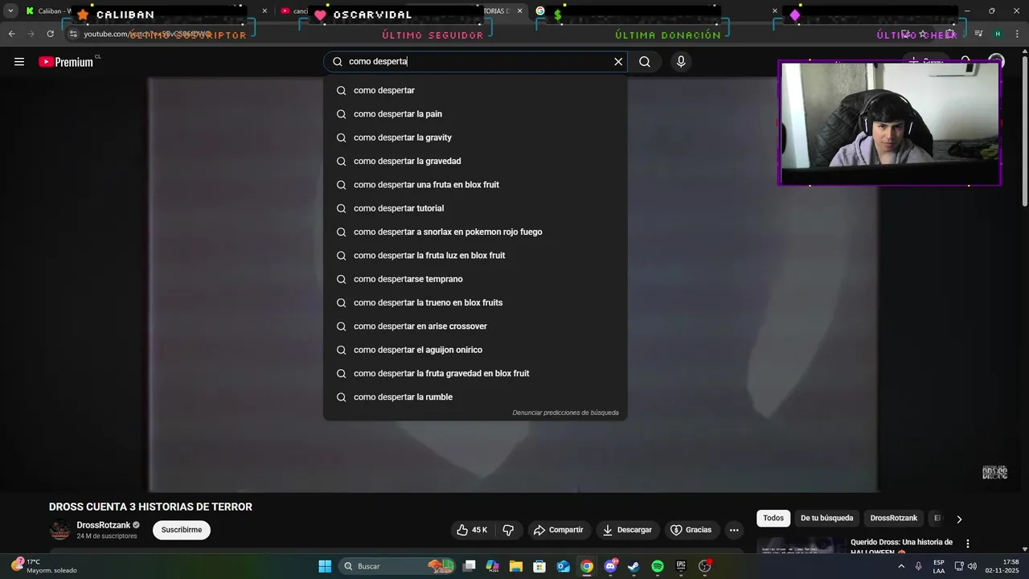
Task: Select suggestion 'como despertar la pain'
Action: click(x=475, y=114)
